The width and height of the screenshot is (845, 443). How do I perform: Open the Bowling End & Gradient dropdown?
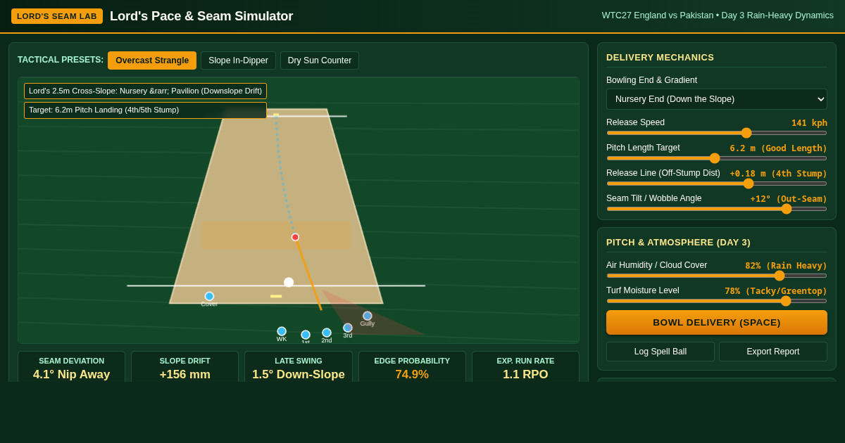717,99
